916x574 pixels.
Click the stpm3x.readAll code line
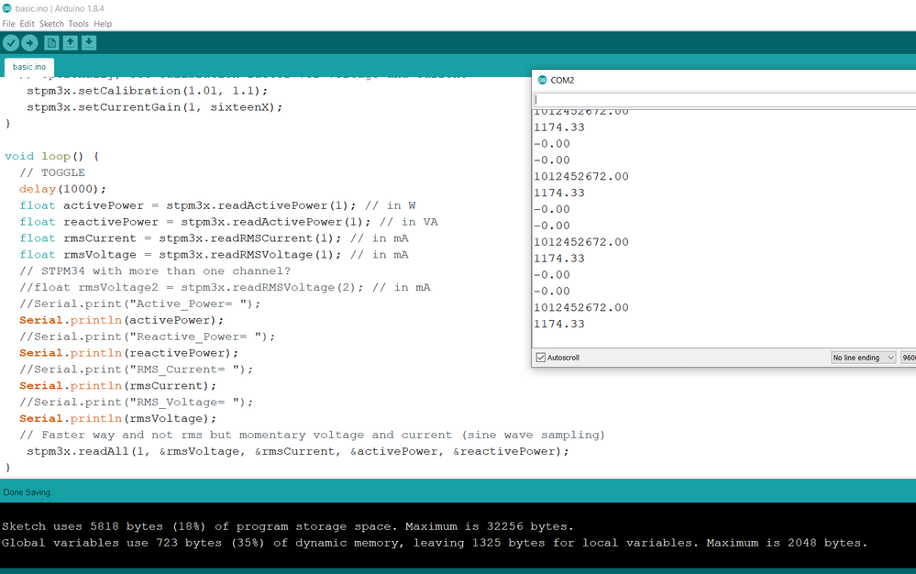[298, 451]
